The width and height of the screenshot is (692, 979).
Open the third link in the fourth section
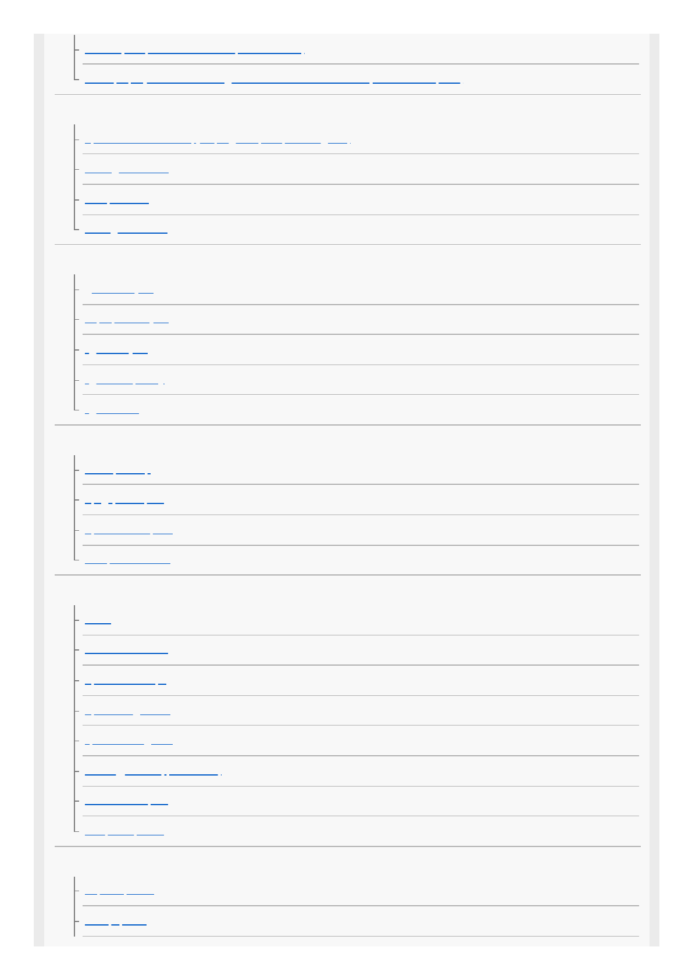[x=129, y=531]
